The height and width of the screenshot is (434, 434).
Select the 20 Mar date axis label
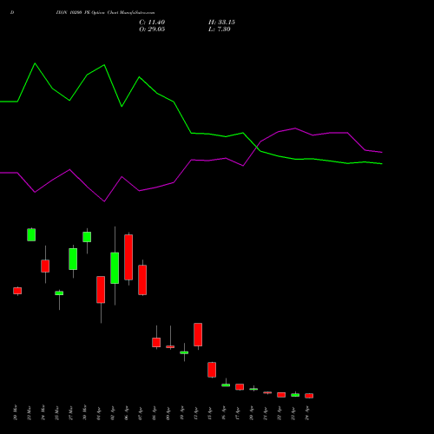15,412
